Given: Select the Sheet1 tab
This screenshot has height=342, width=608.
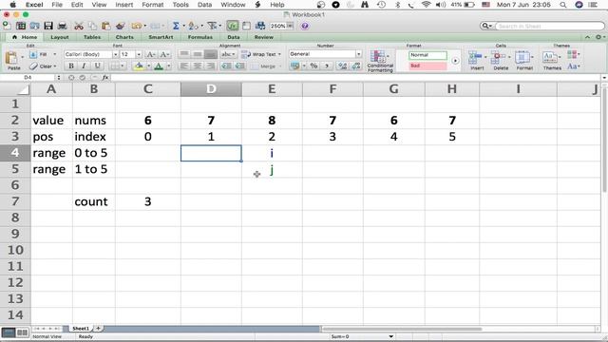Looking at the screenshot, I should click(81, 329).
